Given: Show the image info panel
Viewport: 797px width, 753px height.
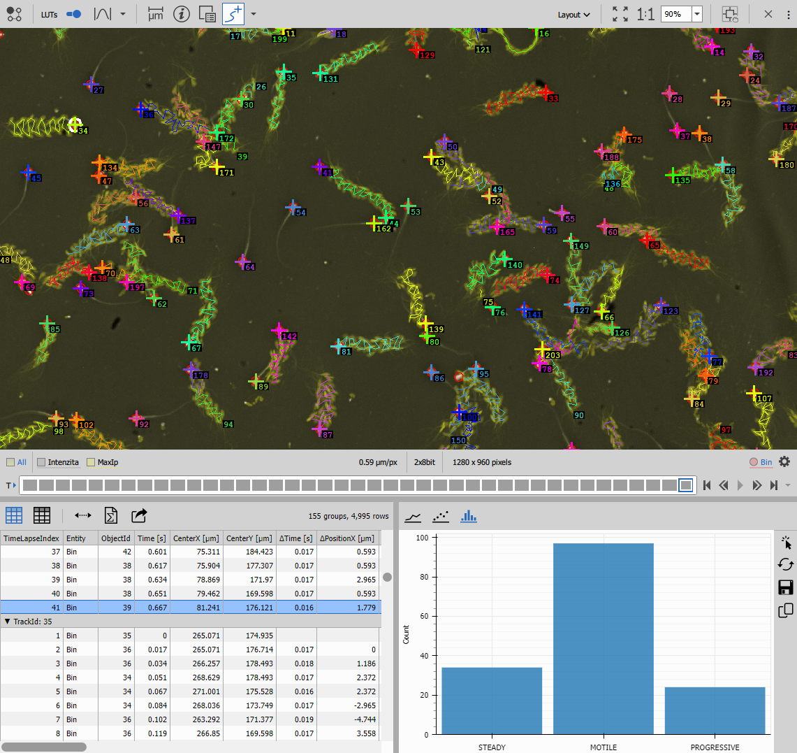Looking at the screenshot, I should tap(182, 14).
